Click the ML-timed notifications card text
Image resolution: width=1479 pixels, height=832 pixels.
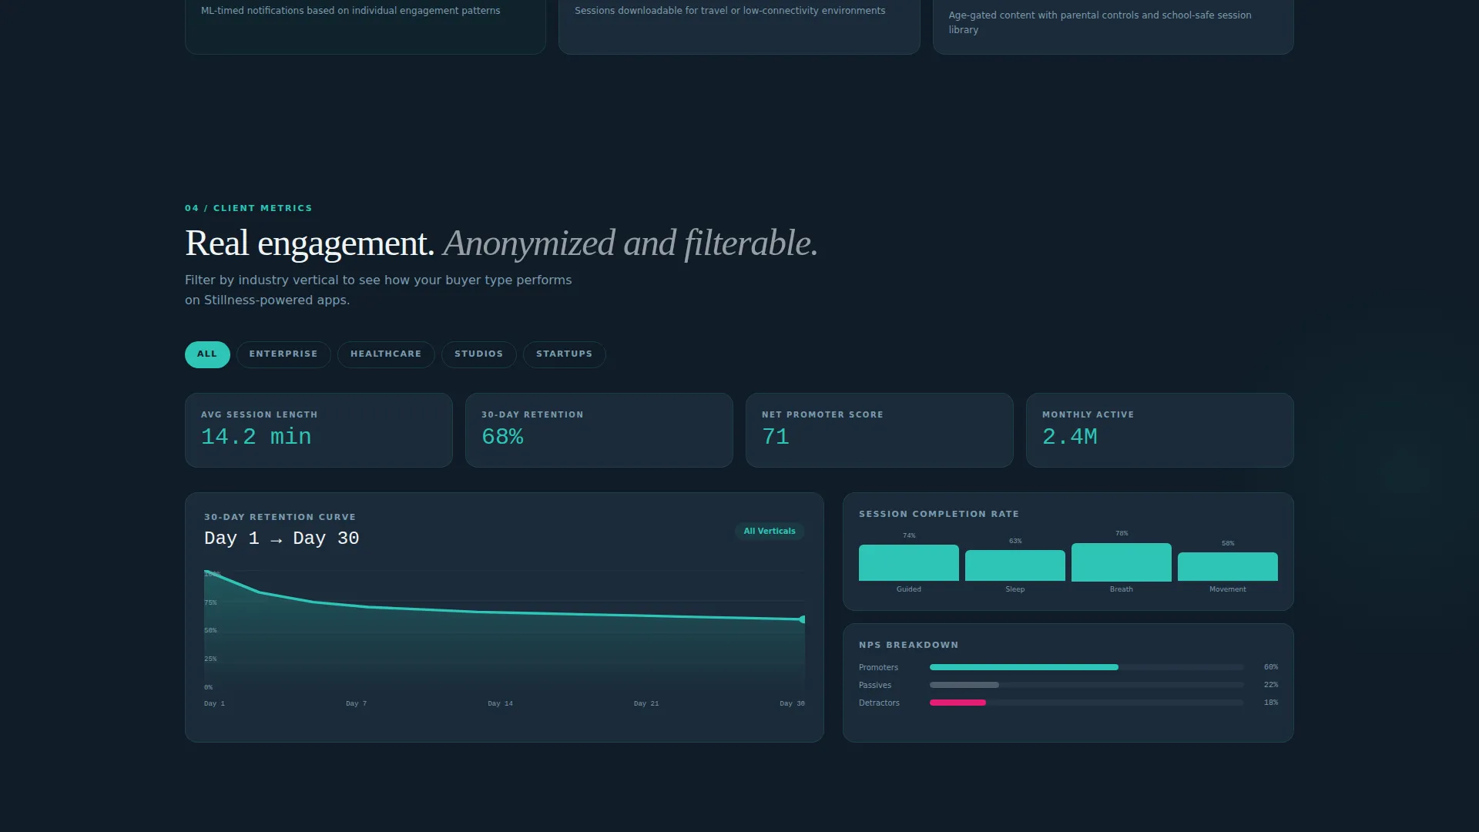coord(350,11)
